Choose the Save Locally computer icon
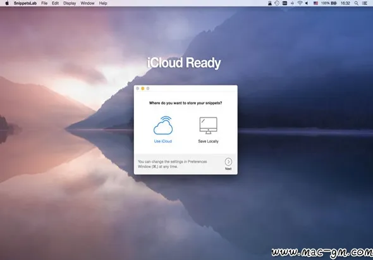 tap(208, 125)
